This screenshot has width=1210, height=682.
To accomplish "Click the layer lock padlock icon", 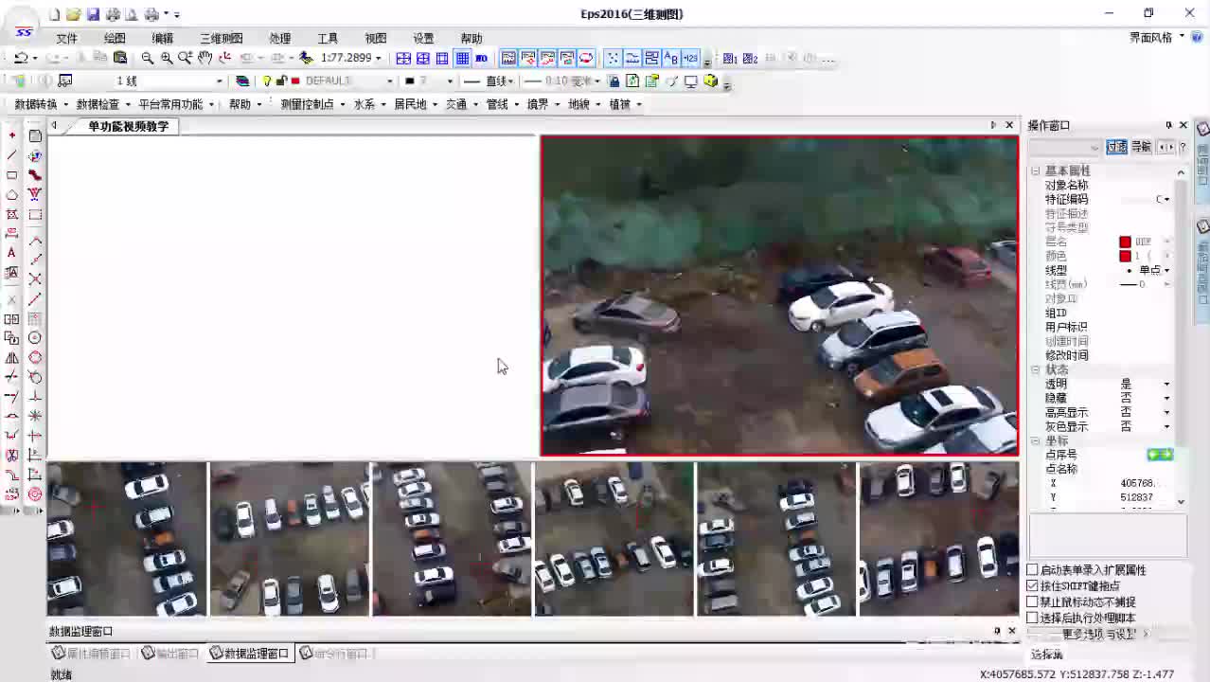I will 281,81.
